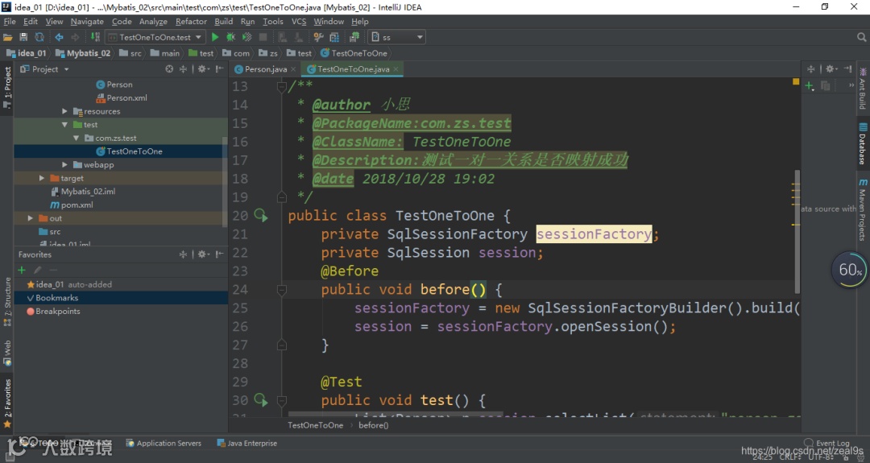This screenshot has height=463, width=870.
Task: Open the TestOneToOne.test run configuration dropdown
Action: pos(155,37)
